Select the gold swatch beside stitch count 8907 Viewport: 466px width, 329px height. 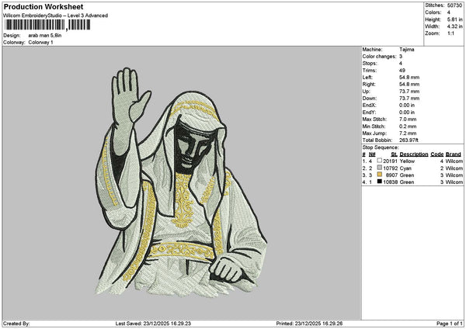click(x=379, y=175)
